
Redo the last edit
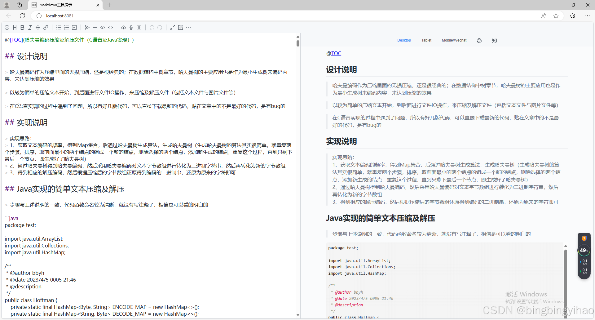pyautogui.click(x=160, y=28)
